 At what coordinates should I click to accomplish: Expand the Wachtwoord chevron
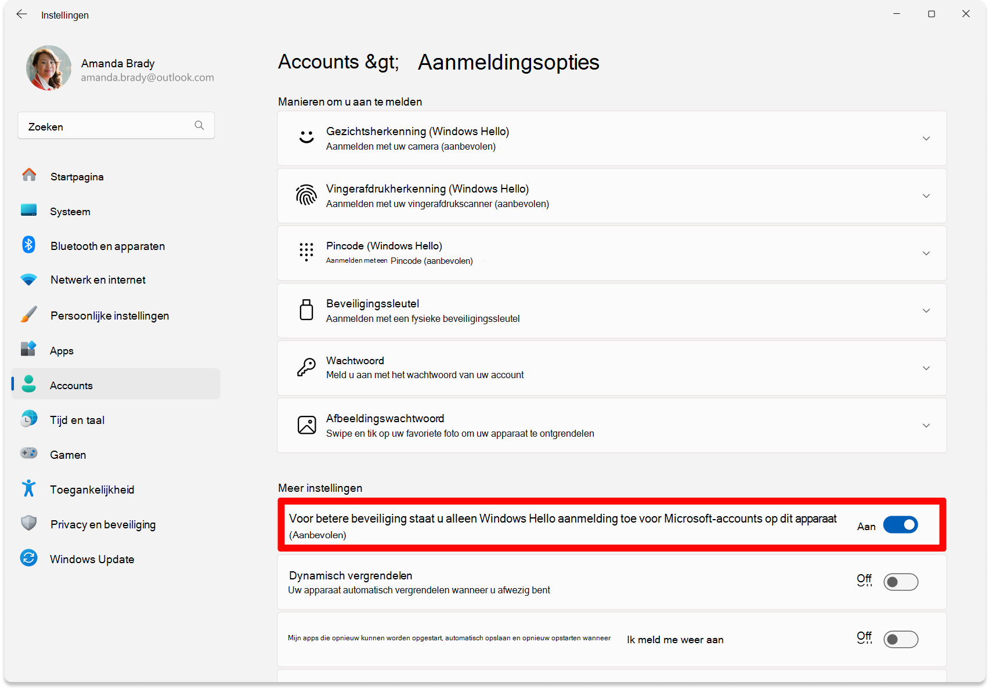tap(926, 368)
